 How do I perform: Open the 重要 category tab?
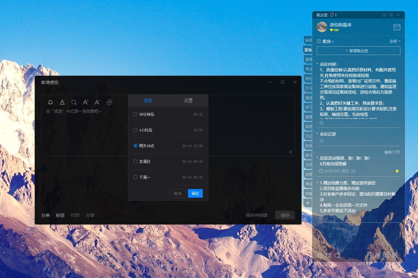(308, 59)
